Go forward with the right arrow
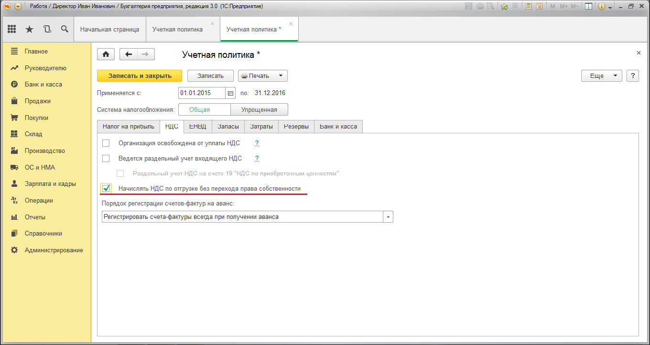650x345 pixels. 146,54
